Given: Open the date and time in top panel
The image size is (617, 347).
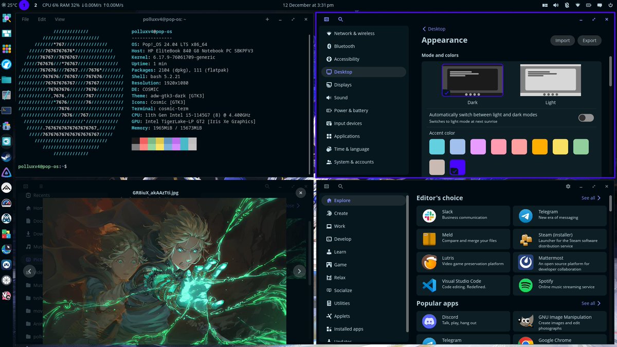Looking at the screenshot, I should click(308, 5).
